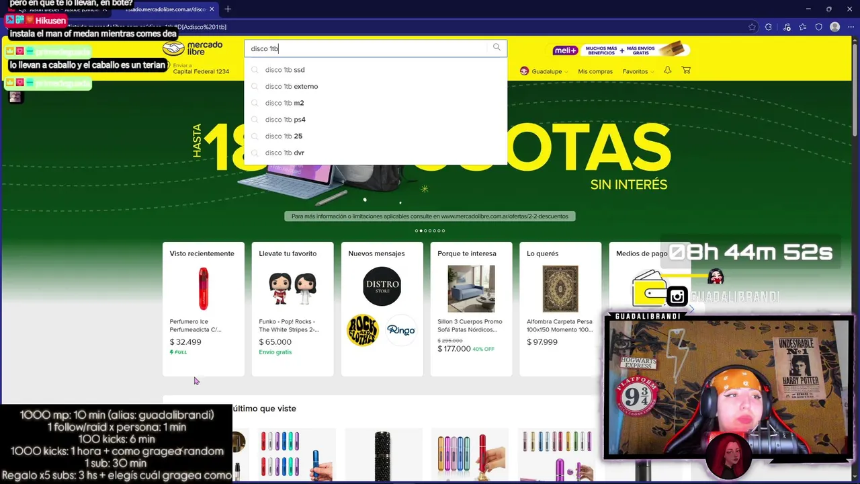The height and width of the screenshot is (484, 860).
Task: Open the shopping cart icon
Action: (x=686, y=70)
